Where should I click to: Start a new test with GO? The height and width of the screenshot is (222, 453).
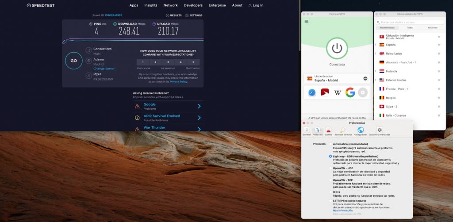[74, 61]
